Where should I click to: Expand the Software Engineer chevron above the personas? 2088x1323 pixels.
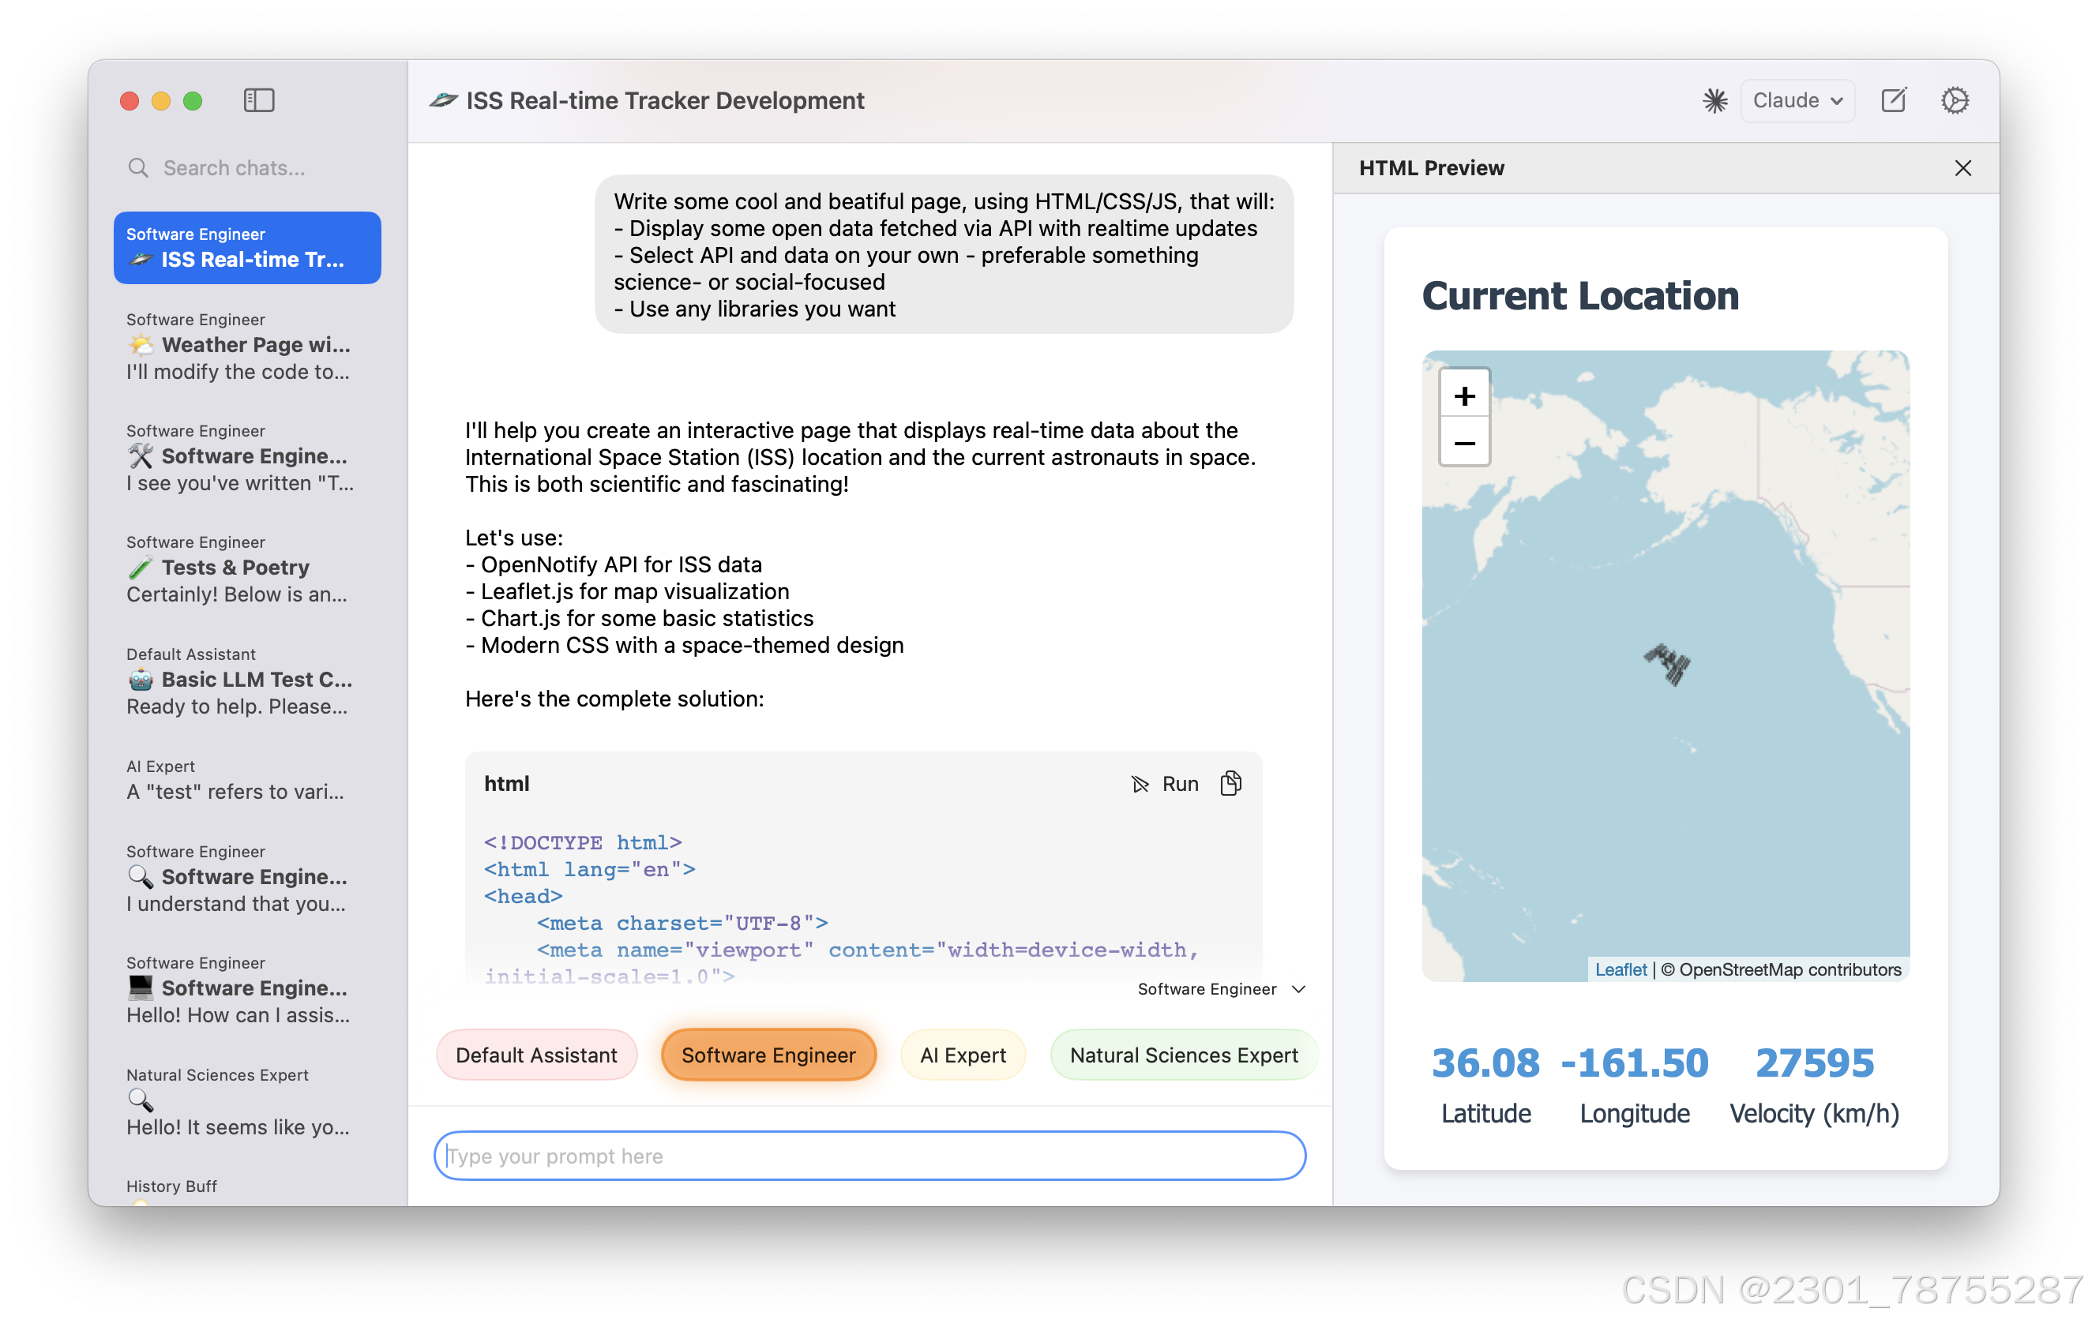click(1298, 989)
